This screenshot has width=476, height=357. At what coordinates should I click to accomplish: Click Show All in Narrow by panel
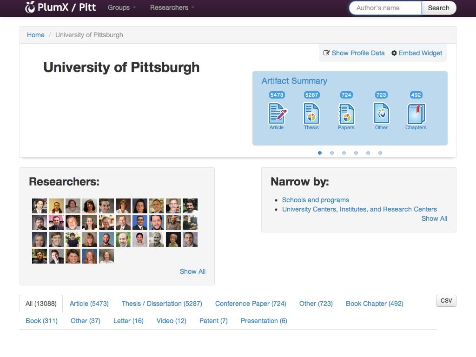click(434, 218)
